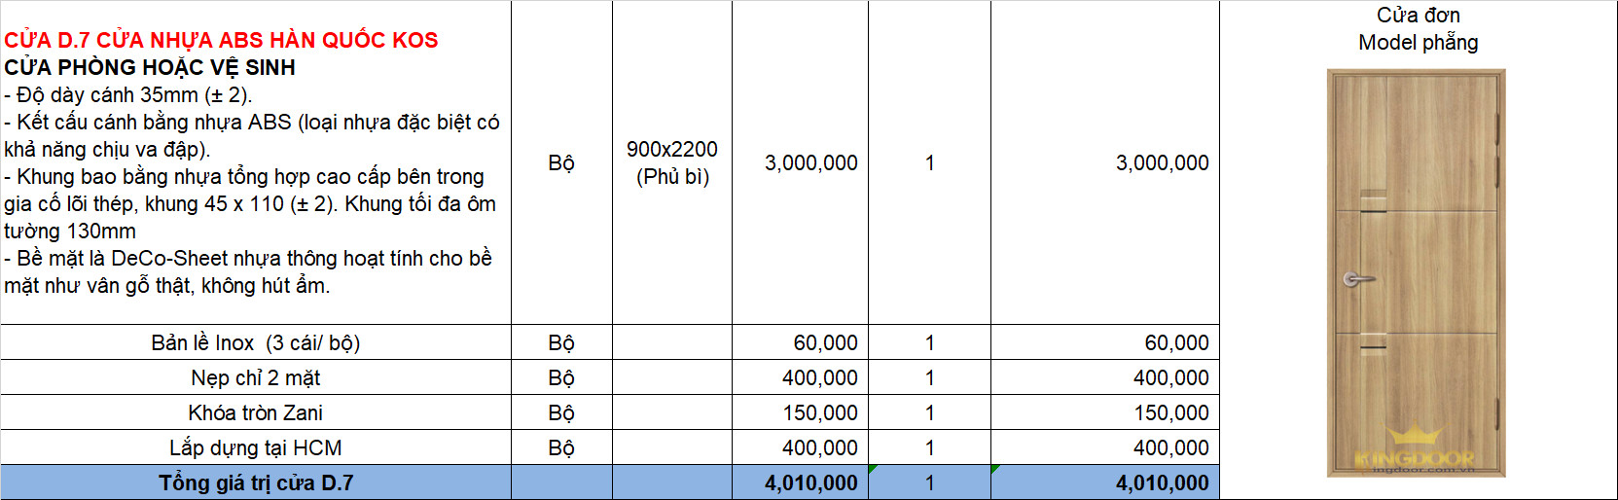Click the size cell '900x2200 (Phủ bì)'
This screenshot has width=1618, height=500.
(x=671, y=162)
